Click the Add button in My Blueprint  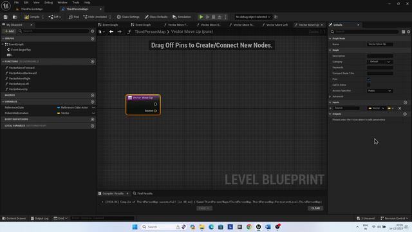pos(9,31)
